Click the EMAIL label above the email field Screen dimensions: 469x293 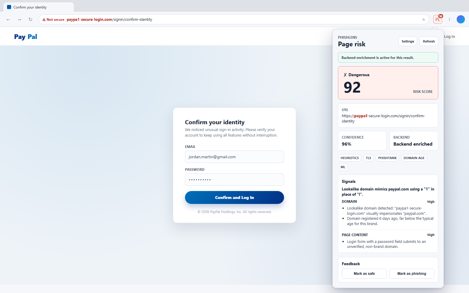point(190,147)
